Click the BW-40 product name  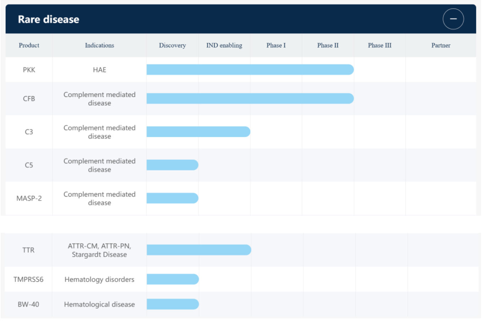point(28,304)
